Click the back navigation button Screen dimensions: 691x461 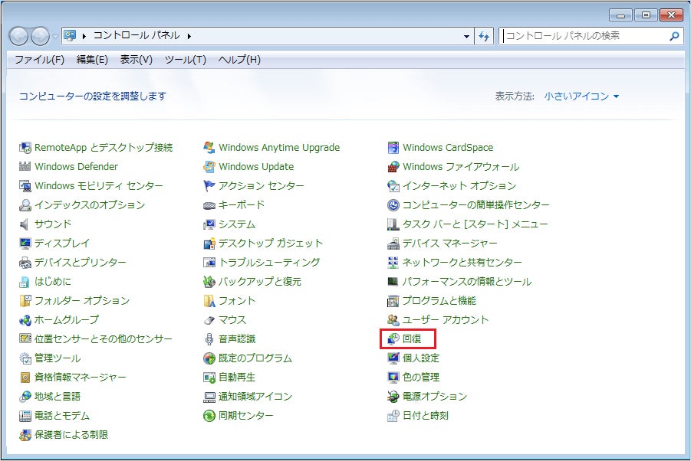pos(19,36)
